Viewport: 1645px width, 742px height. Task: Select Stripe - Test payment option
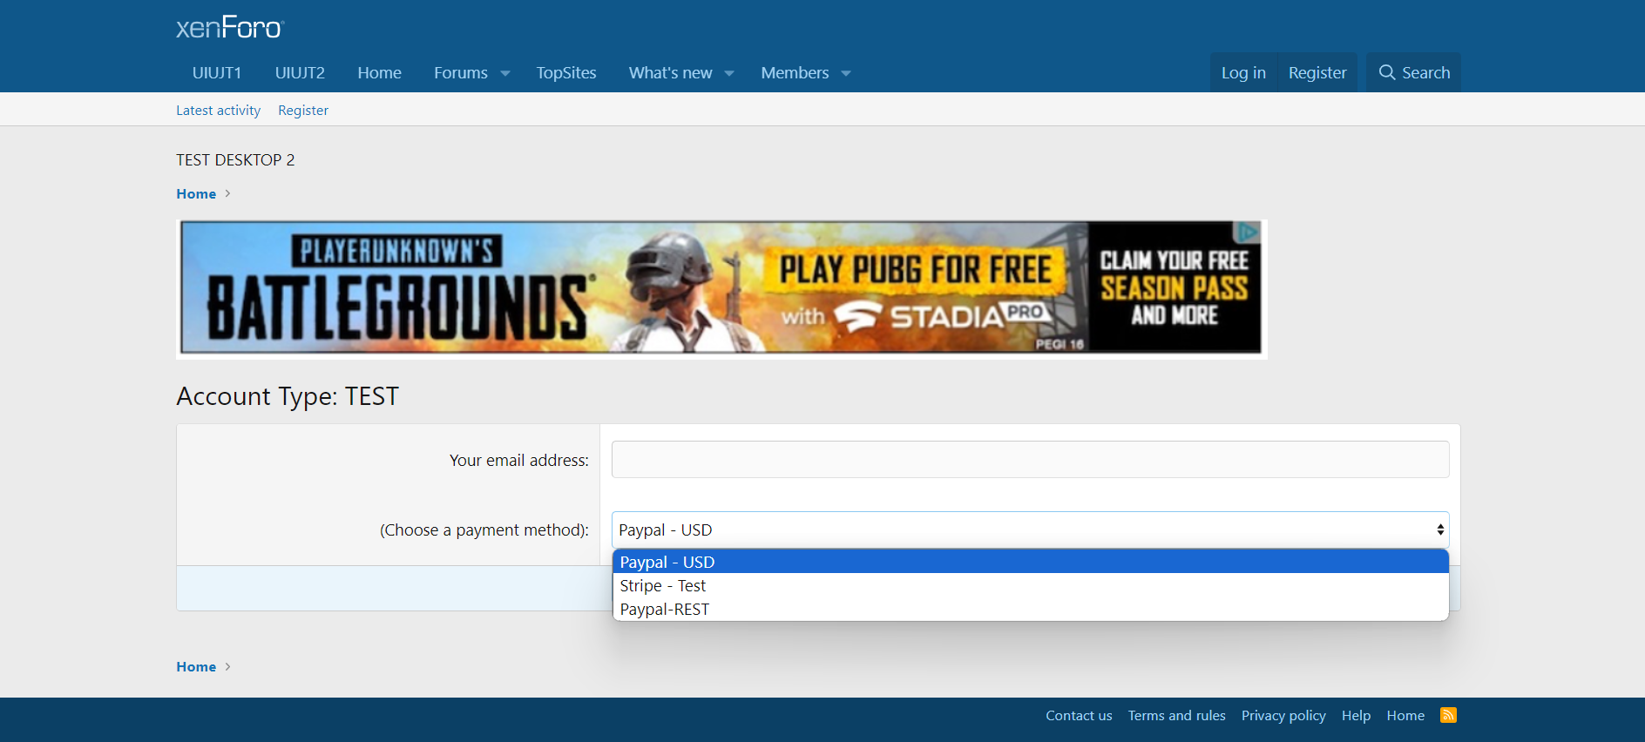[x=663, y=586]
